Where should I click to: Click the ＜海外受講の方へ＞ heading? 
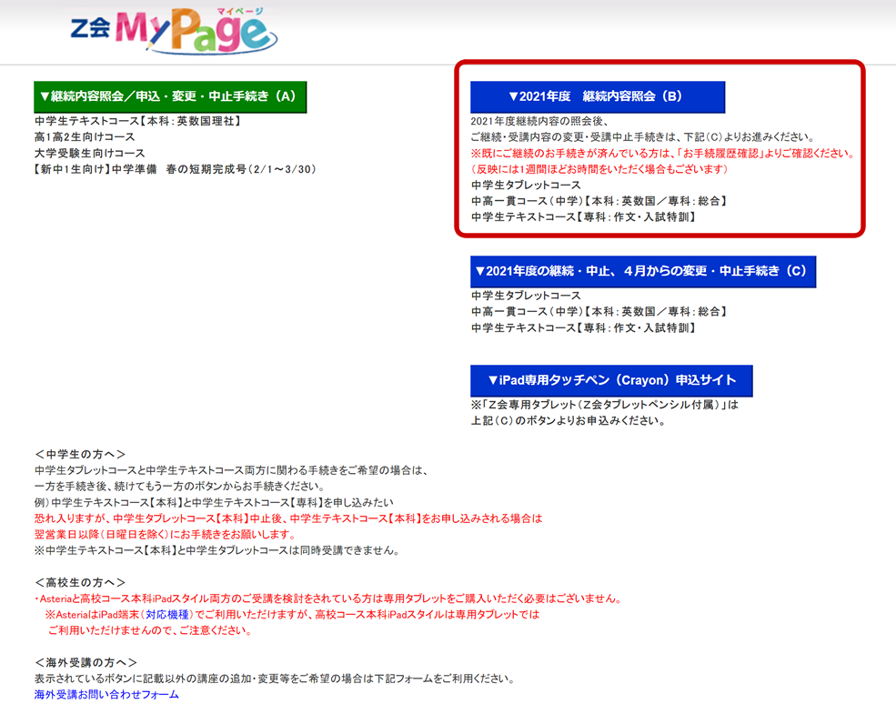(x=86, y=662)
